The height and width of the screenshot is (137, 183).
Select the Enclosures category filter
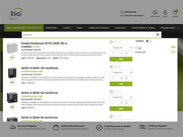pos(140,52)
